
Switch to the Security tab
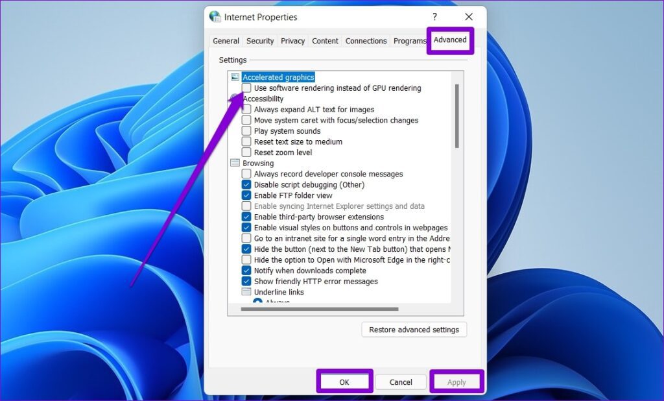(260, 41)
